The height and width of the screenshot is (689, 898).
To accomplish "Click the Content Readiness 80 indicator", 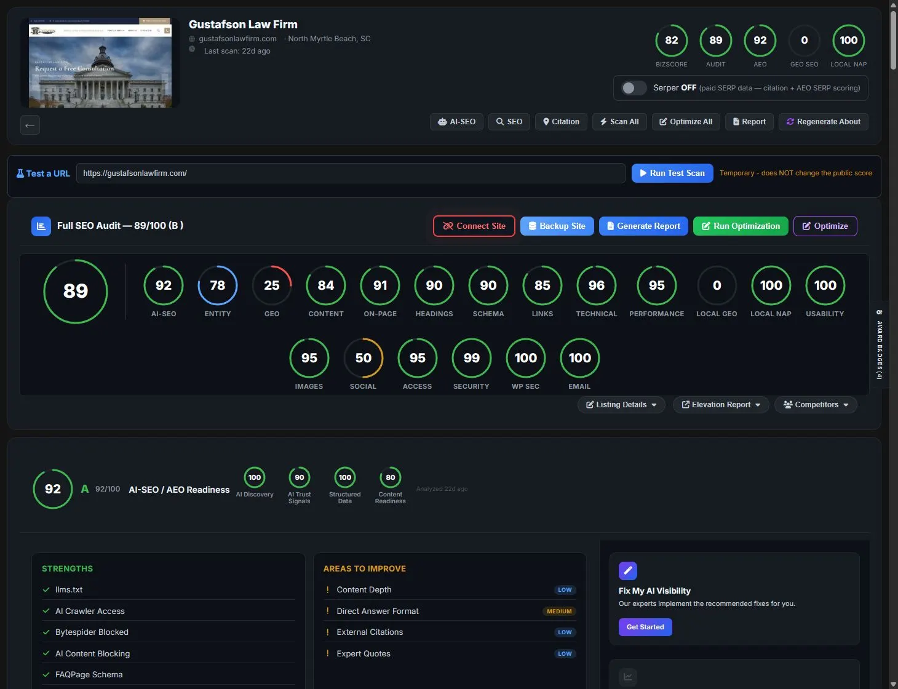I will tap(391, 477).
